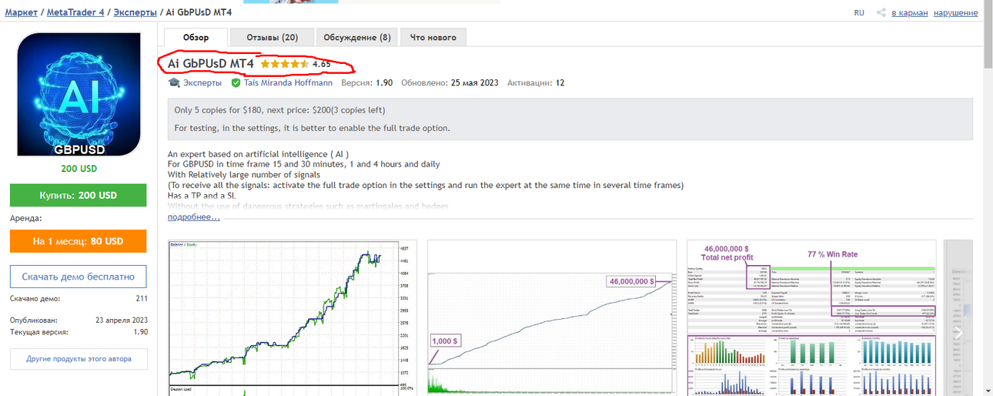
Task: Click the share icon beside в карман
Action: coord(882,13)
